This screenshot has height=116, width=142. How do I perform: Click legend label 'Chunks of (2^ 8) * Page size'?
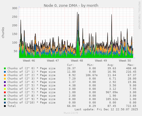[x=31, y=96]
